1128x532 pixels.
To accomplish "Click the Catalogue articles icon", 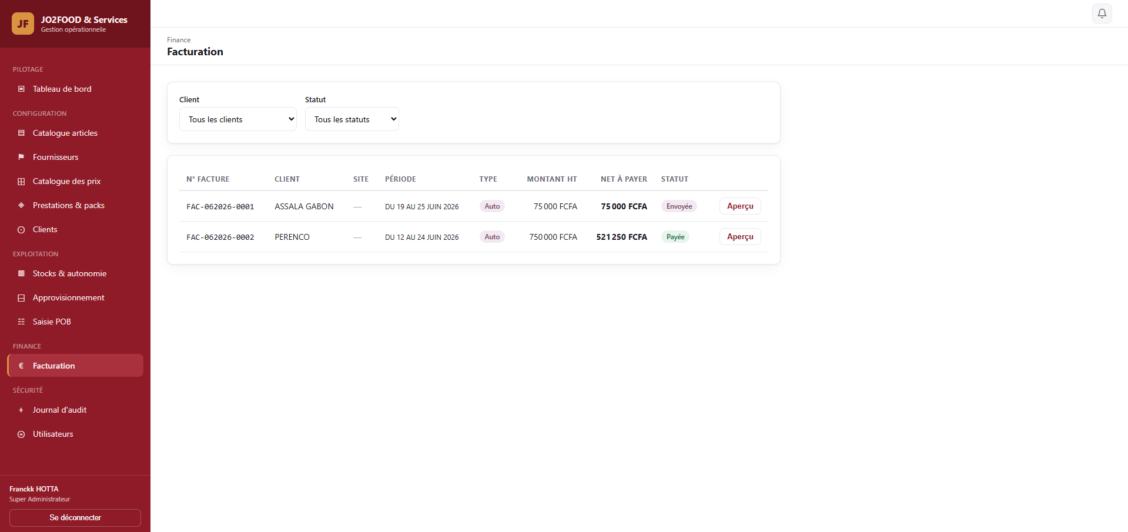I will pos(21,133).
